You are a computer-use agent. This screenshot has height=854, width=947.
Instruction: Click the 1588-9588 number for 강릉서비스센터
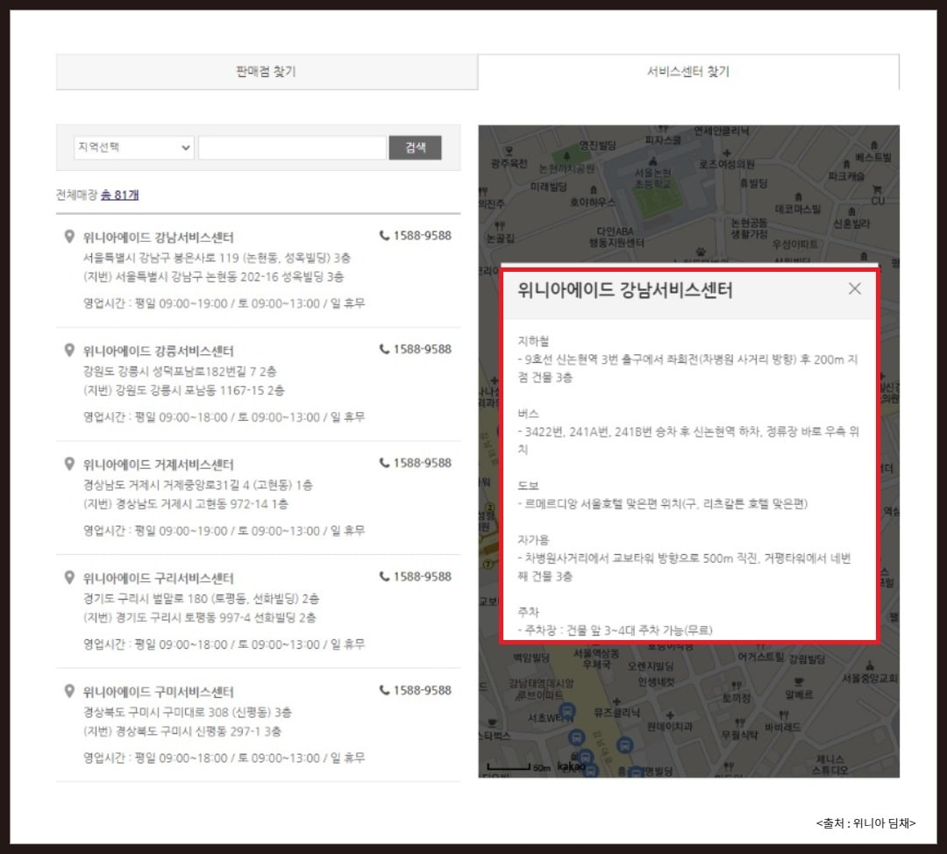422,349
